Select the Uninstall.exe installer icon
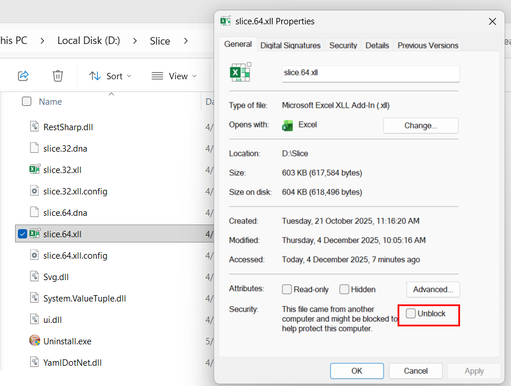511x386 pixels. (35, 341)
